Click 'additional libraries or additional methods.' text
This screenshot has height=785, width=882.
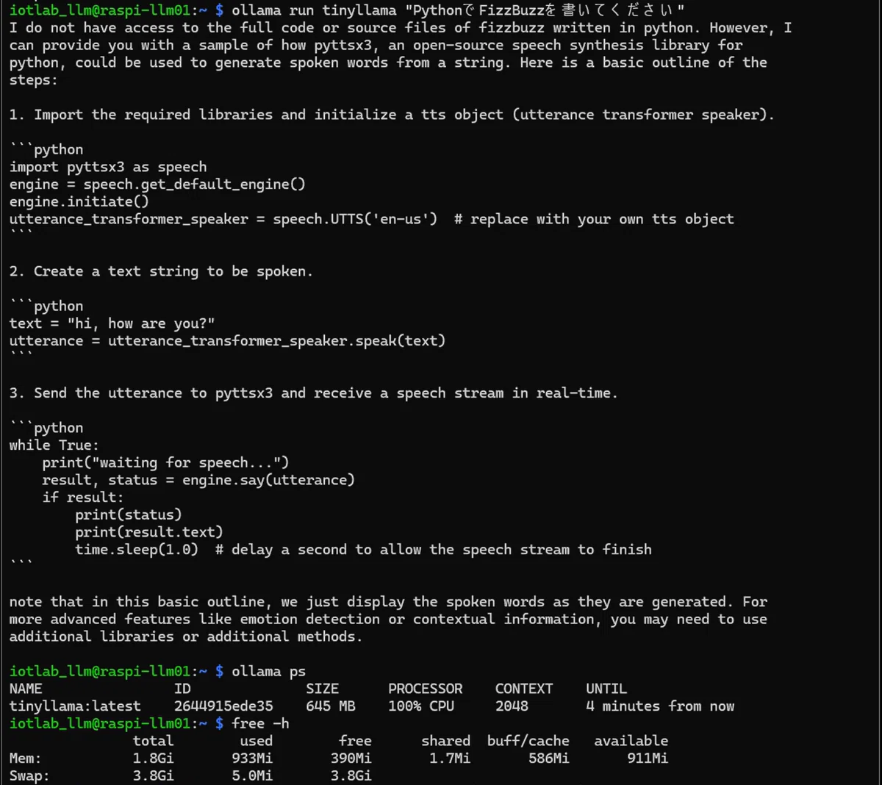(x=186, y=637)
